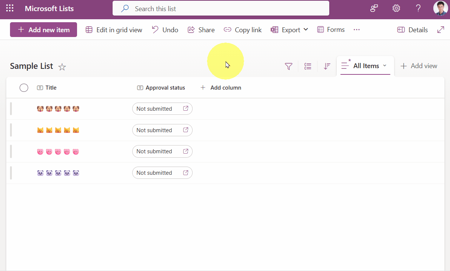
Task: Open the Help question mark icon
Action: (418, 9)
